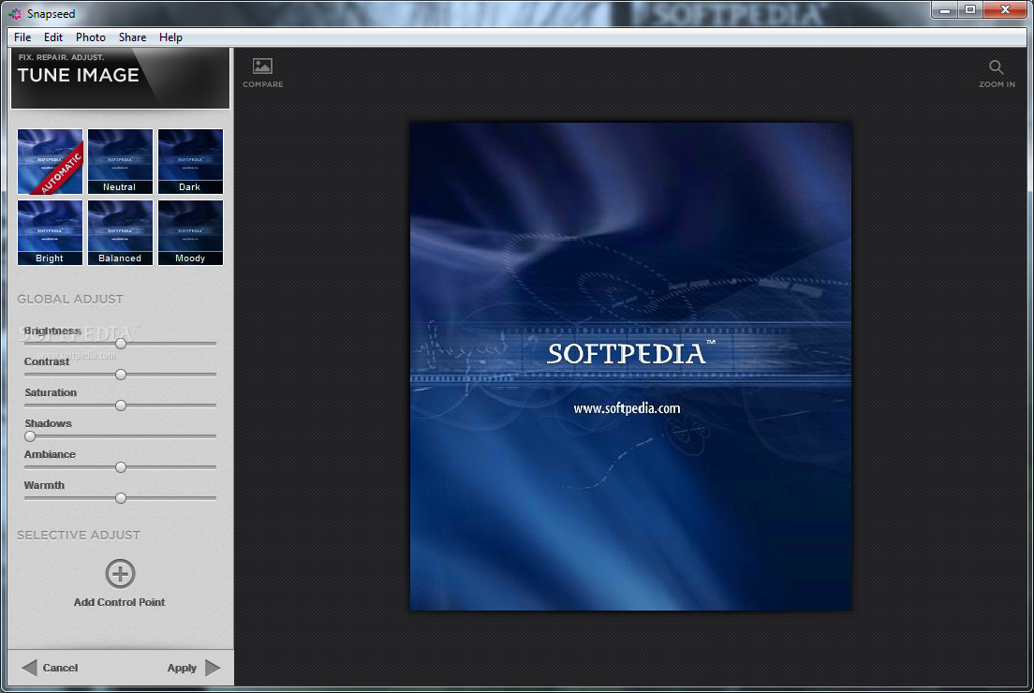Open the File menu
This screenshot has width=1034, height=693.
(x=22, y=37)
